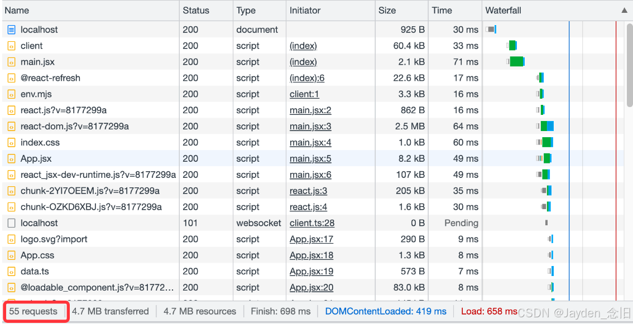Select the react-dom.js?v=8177299a request name
Viewport: 633px width, 324px height.
pos(75,126)
